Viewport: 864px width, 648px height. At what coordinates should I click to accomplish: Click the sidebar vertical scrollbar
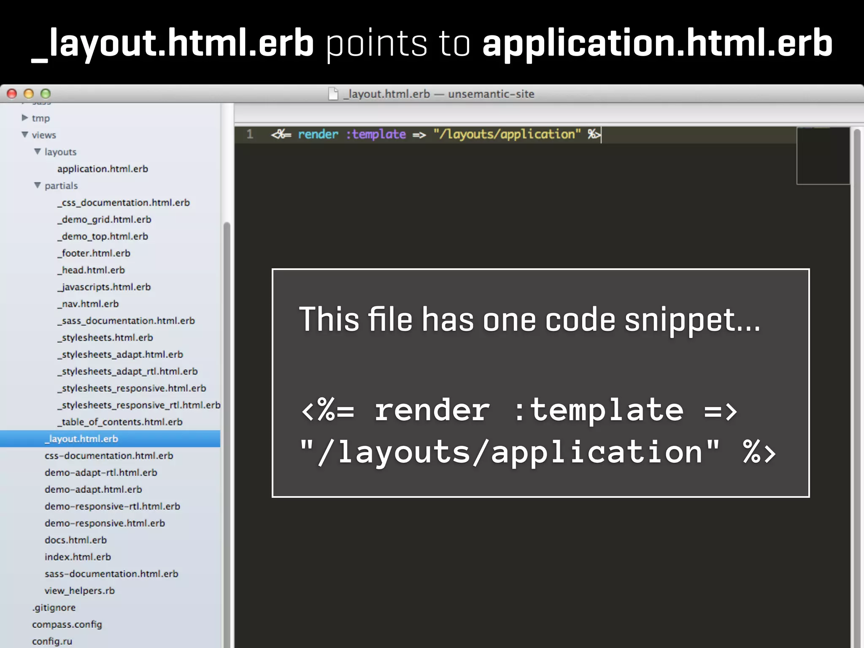[x=227, y=380]
